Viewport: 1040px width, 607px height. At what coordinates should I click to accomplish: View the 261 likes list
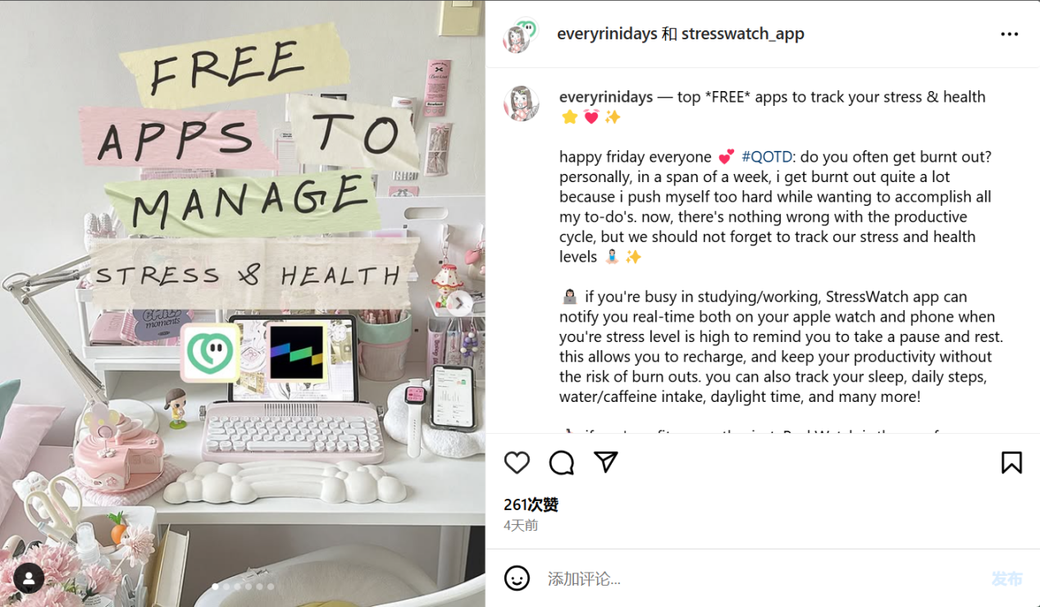531,504
